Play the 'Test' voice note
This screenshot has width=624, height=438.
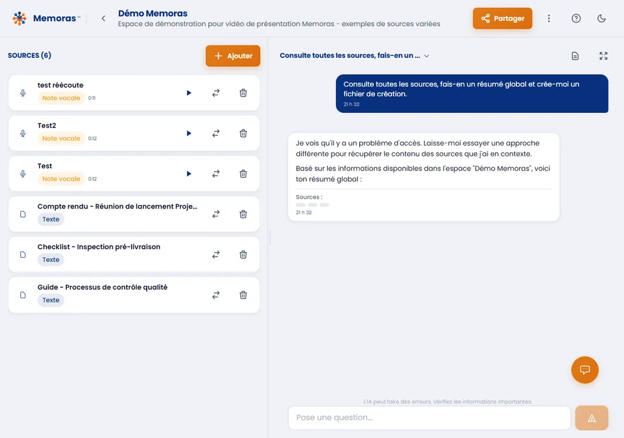point(189,174)
